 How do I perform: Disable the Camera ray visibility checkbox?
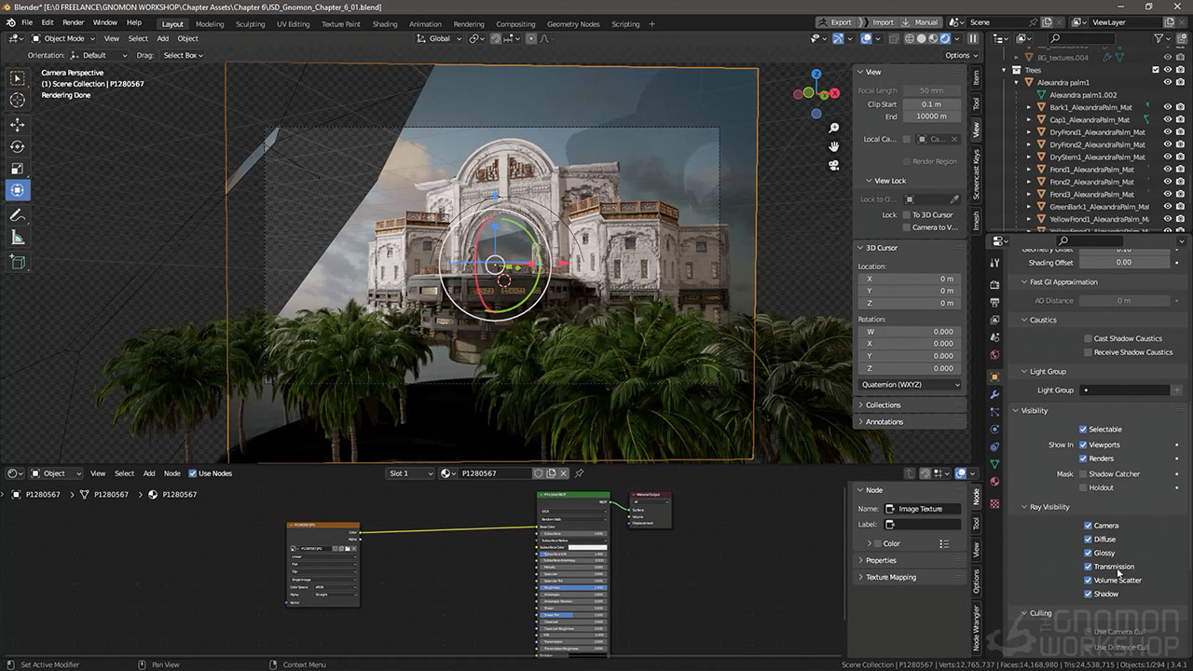1088,526
